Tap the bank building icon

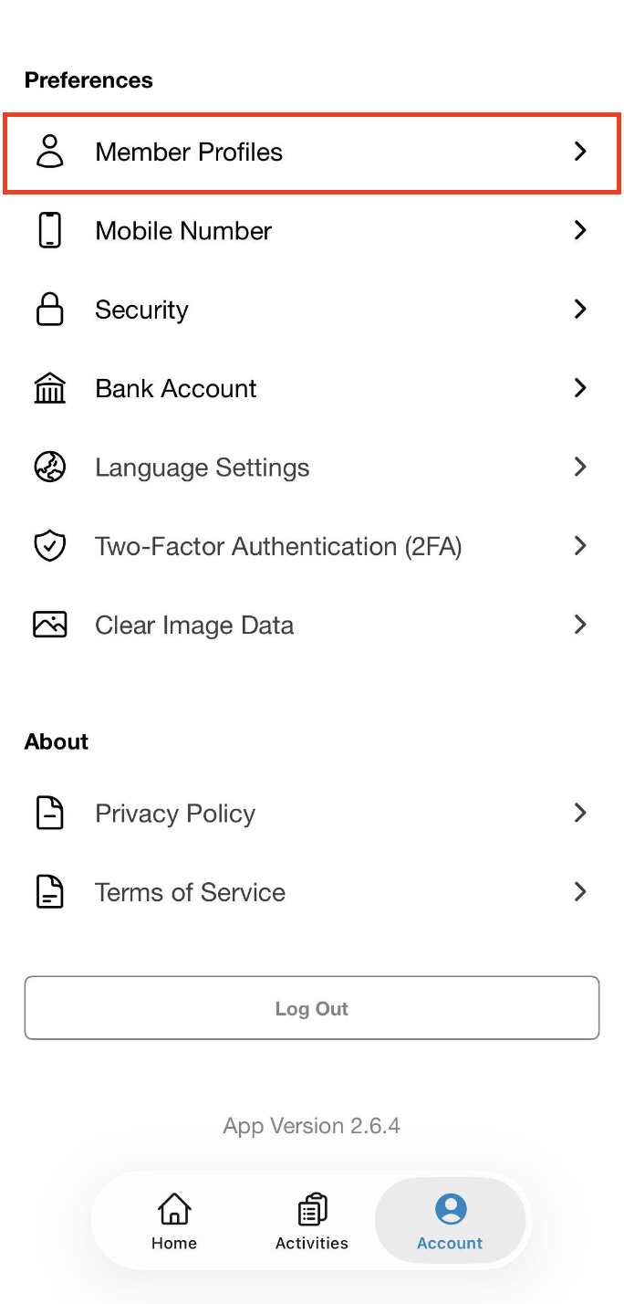click(50, 388)
